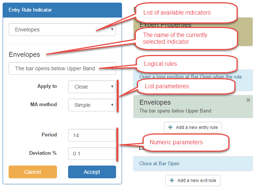Click the Envelopes heading in the dialog

pyautogui.click(x=24, y=55)
